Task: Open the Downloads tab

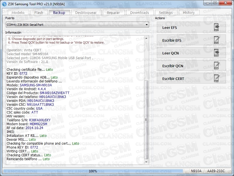Action: pyautogui.click(x=140, y=12)
